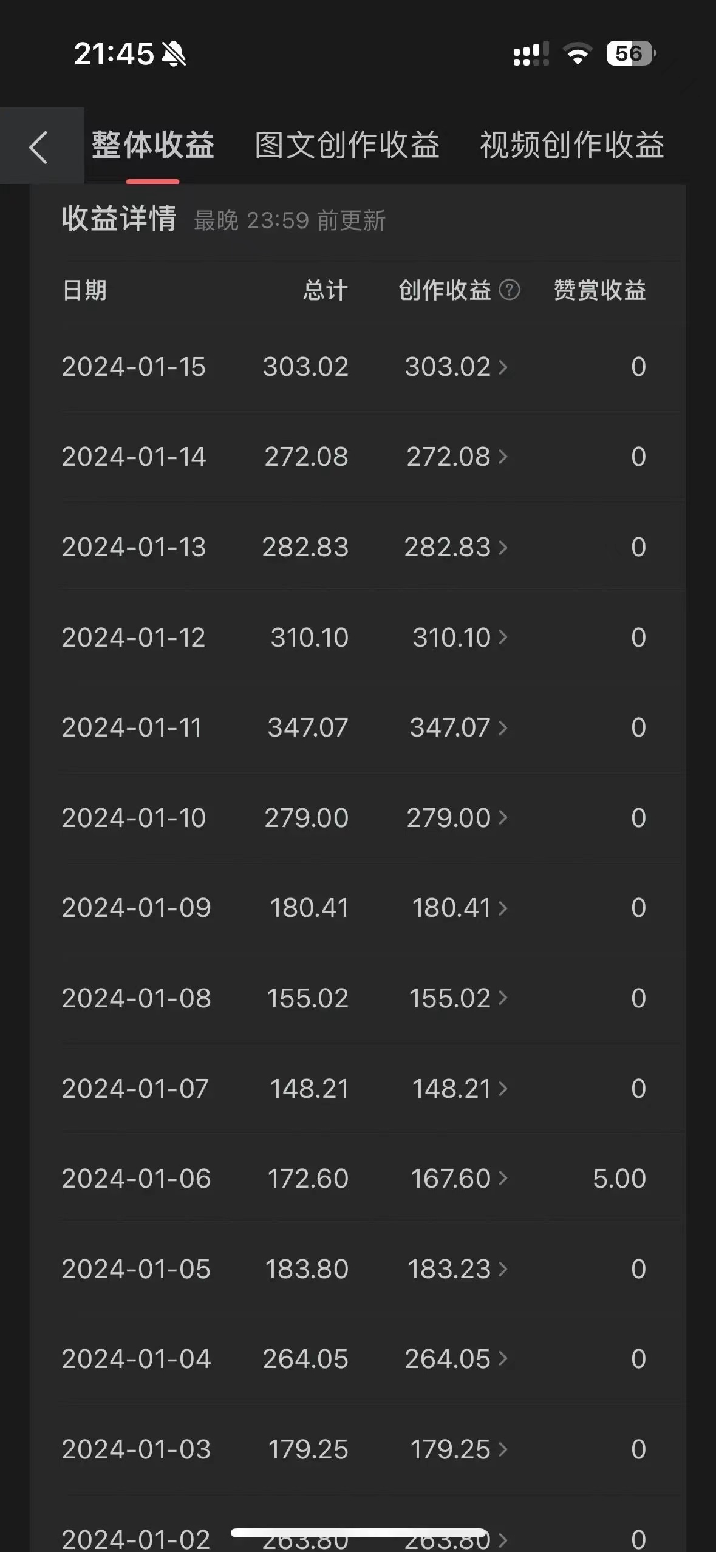716x1552 pixels.
Task: Tap the home indicator bar
Action: tap(358, 1533)
